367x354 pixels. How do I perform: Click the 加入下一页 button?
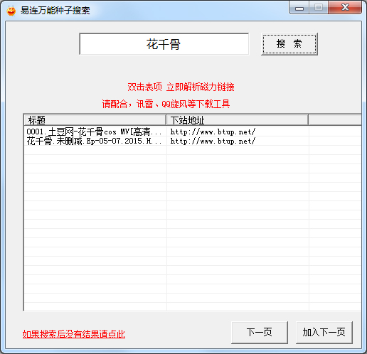[324, 332]
